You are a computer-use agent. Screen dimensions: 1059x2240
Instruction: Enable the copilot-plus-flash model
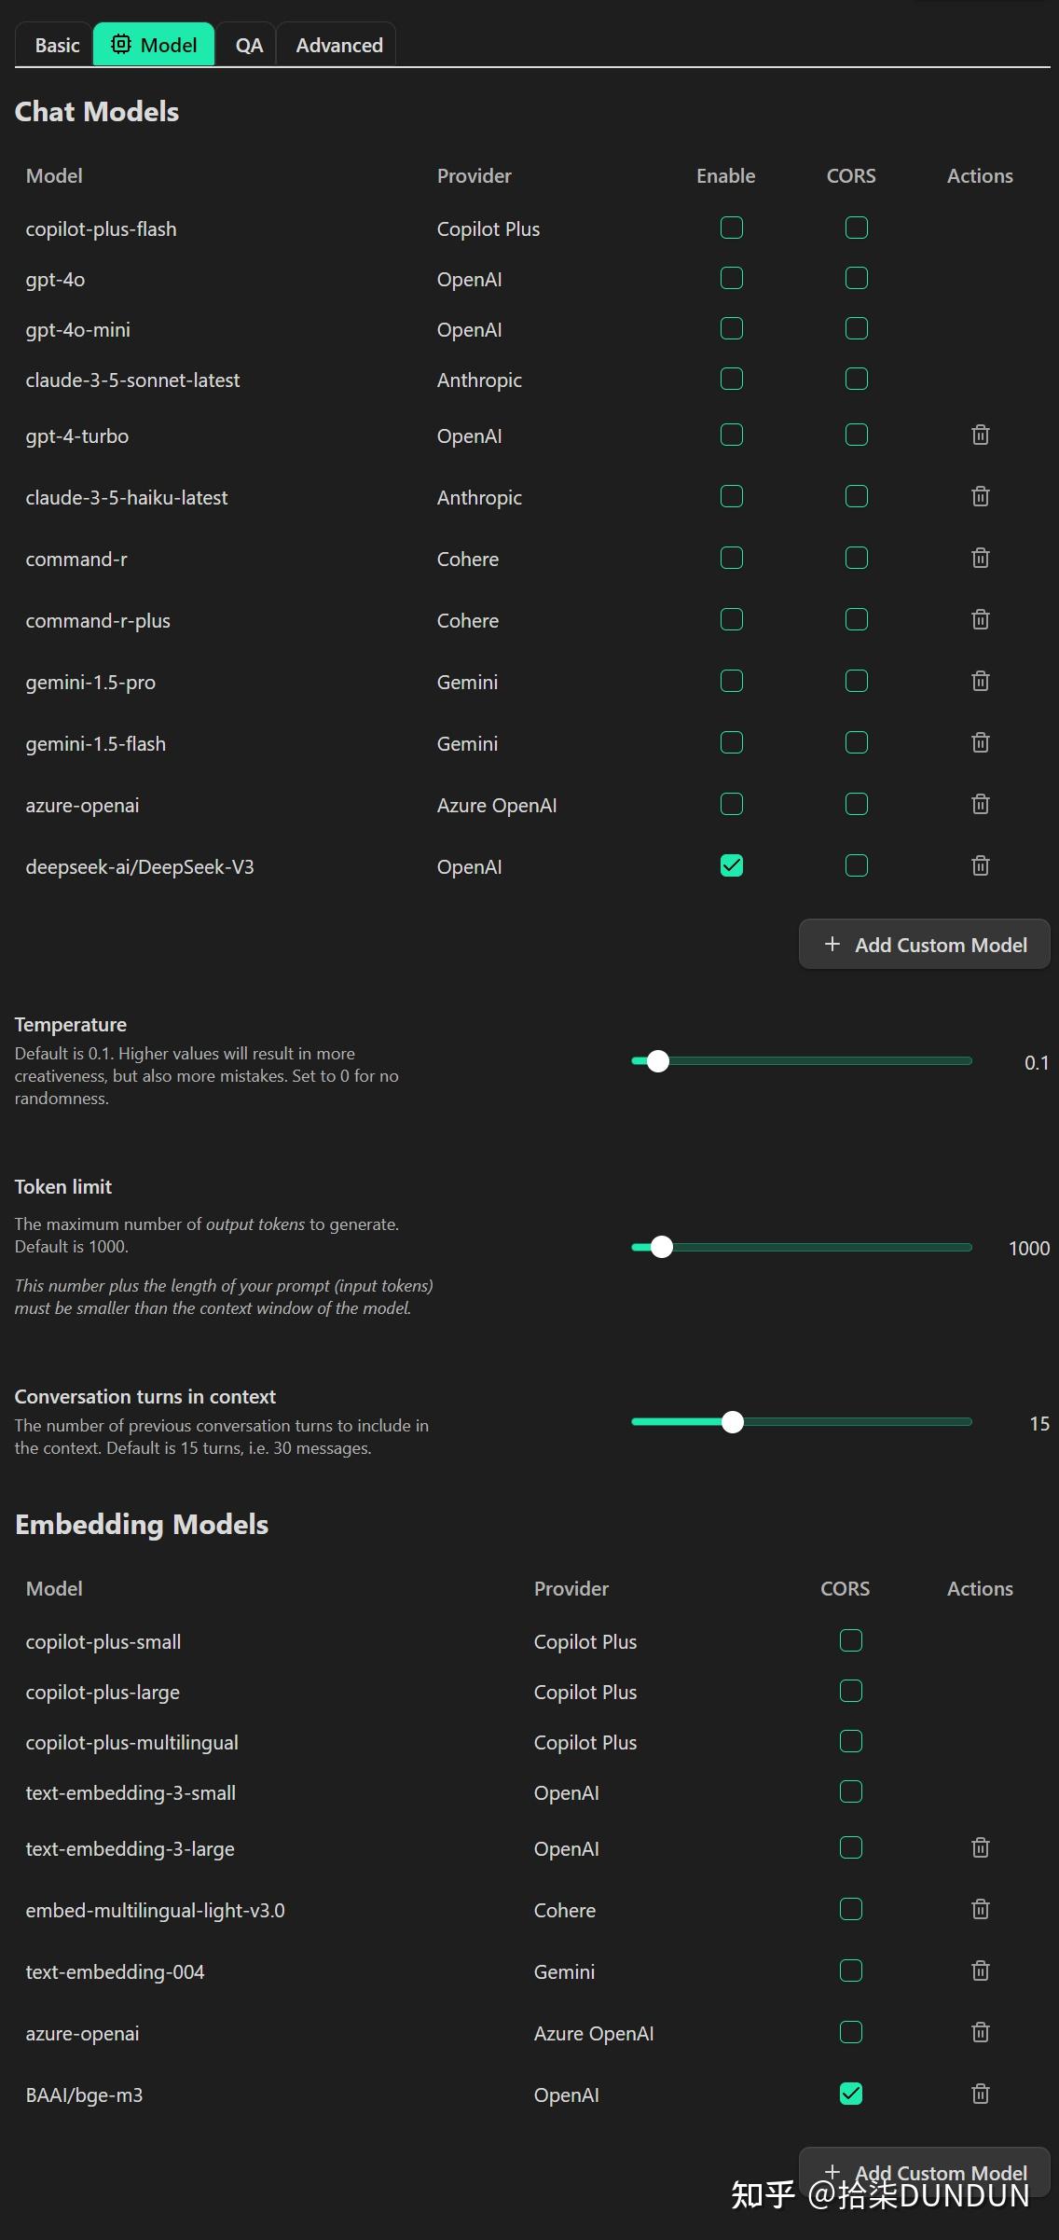[732, 228]
